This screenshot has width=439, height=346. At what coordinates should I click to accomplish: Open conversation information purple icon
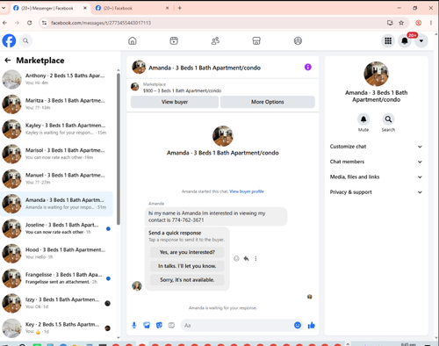click(x=308, y=67)
